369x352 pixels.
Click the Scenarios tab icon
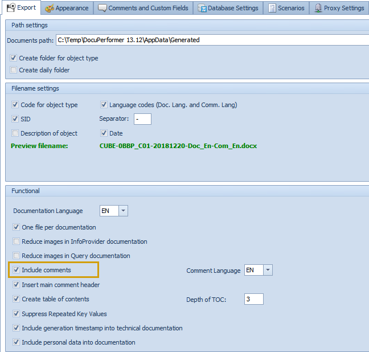272,8
